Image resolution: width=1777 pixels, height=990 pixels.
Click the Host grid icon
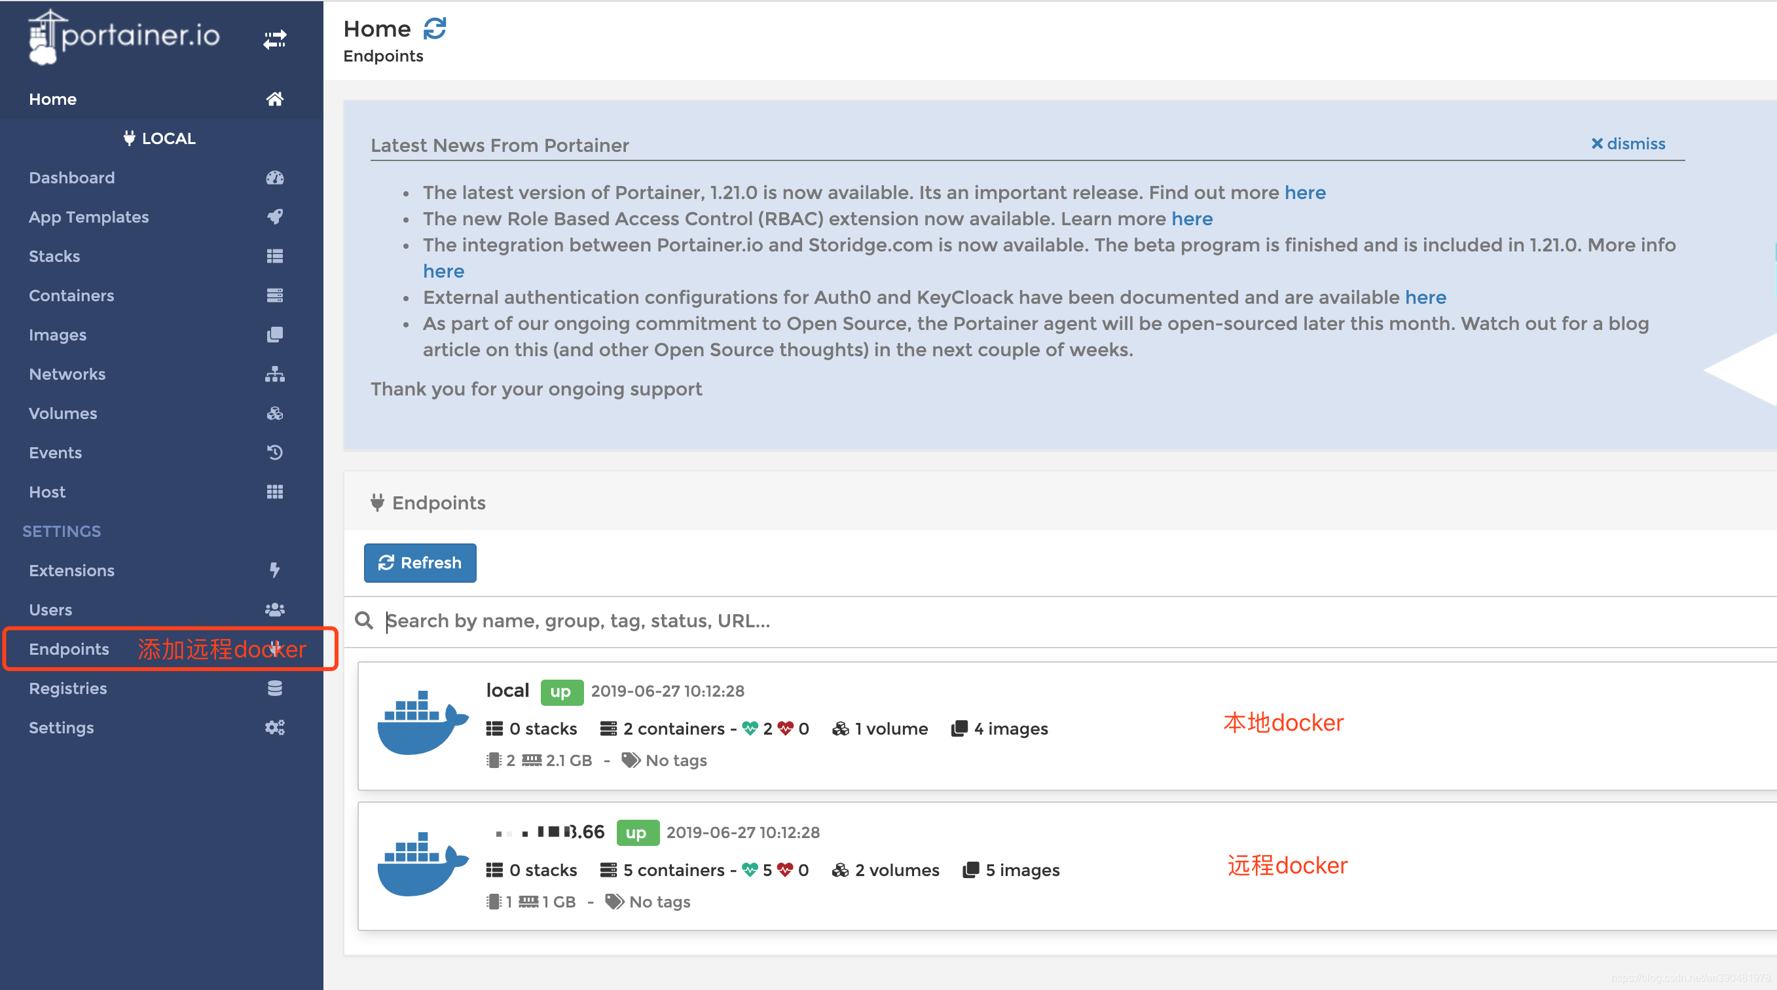274,492
